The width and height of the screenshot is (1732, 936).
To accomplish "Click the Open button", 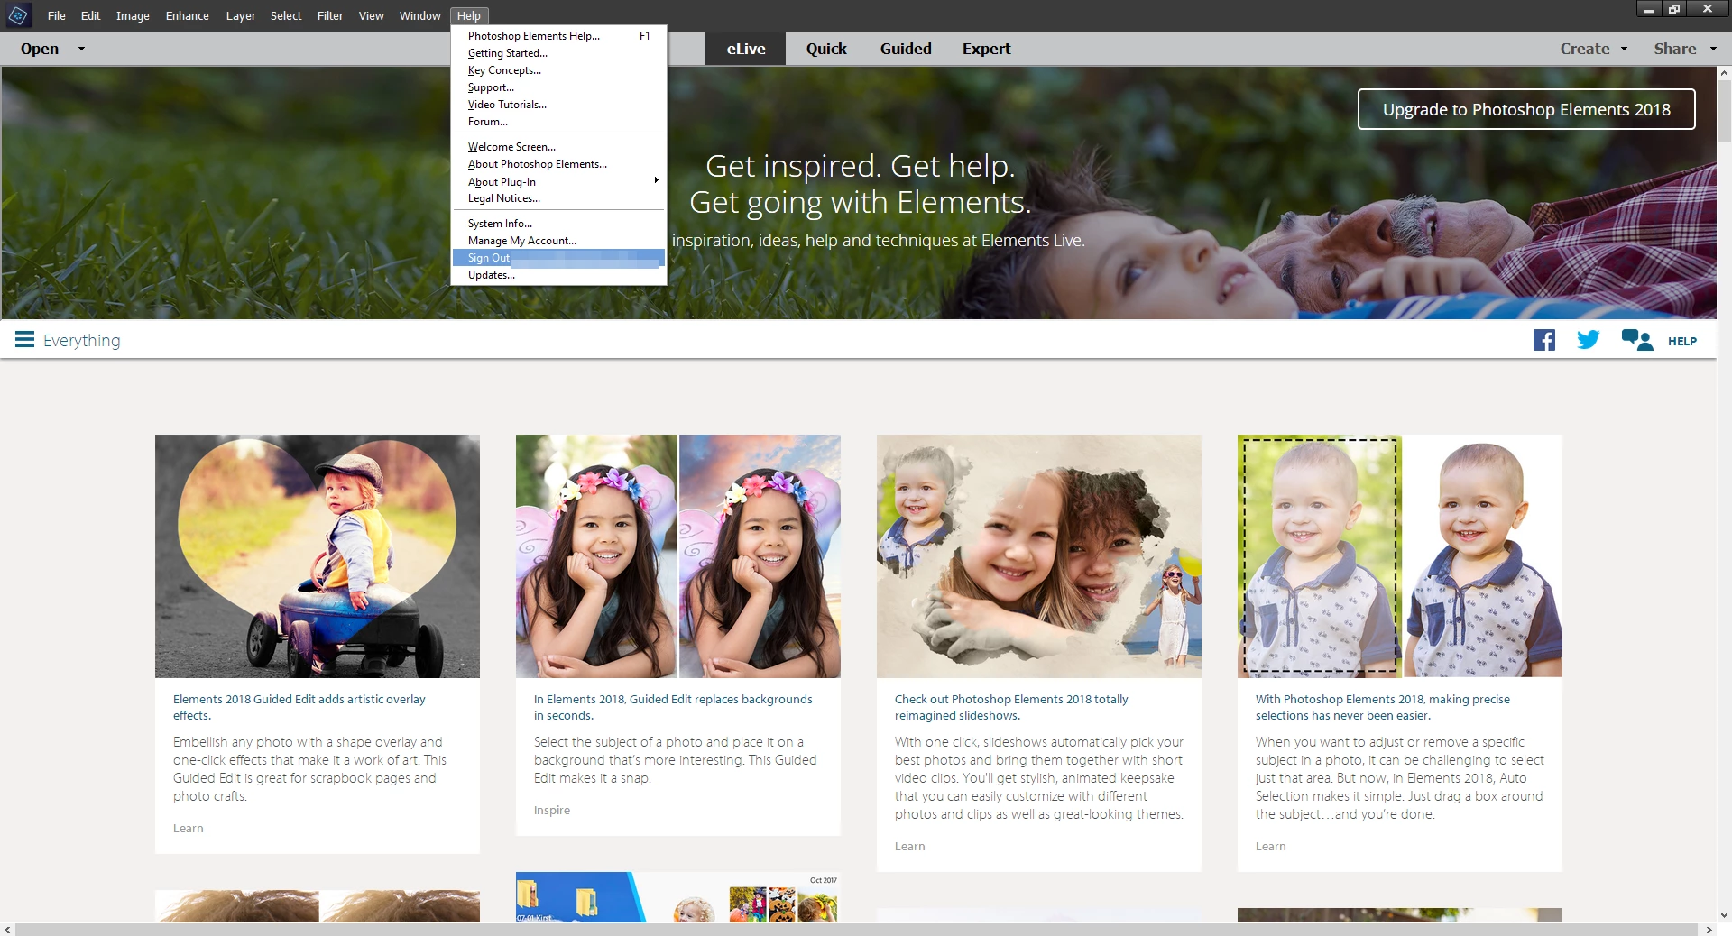I will pos(40,49).
